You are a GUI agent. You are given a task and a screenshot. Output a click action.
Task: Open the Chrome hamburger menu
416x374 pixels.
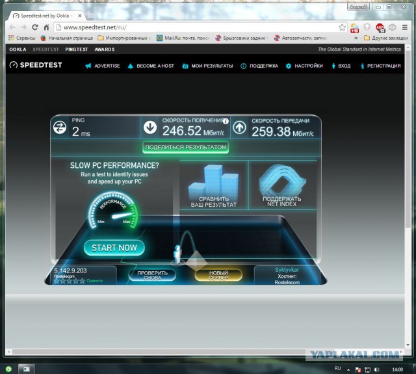coord(404,27)
